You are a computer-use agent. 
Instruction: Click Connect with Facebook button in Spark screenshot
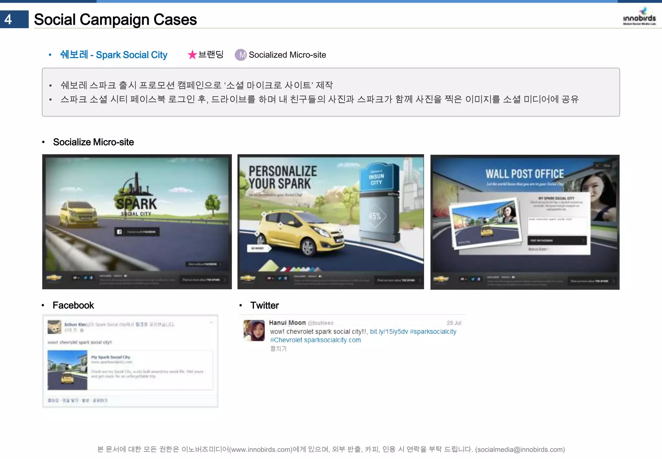[x=137, y=232]
